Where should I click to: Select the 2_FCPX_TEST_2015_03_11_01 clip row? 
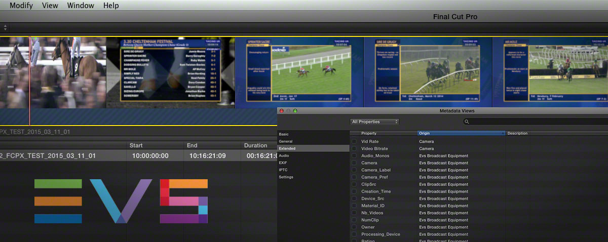click(x=138, y=156)
